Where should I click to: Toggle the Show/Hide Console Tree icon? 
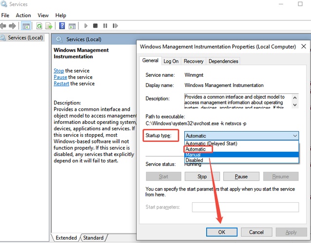pos(26,26)
